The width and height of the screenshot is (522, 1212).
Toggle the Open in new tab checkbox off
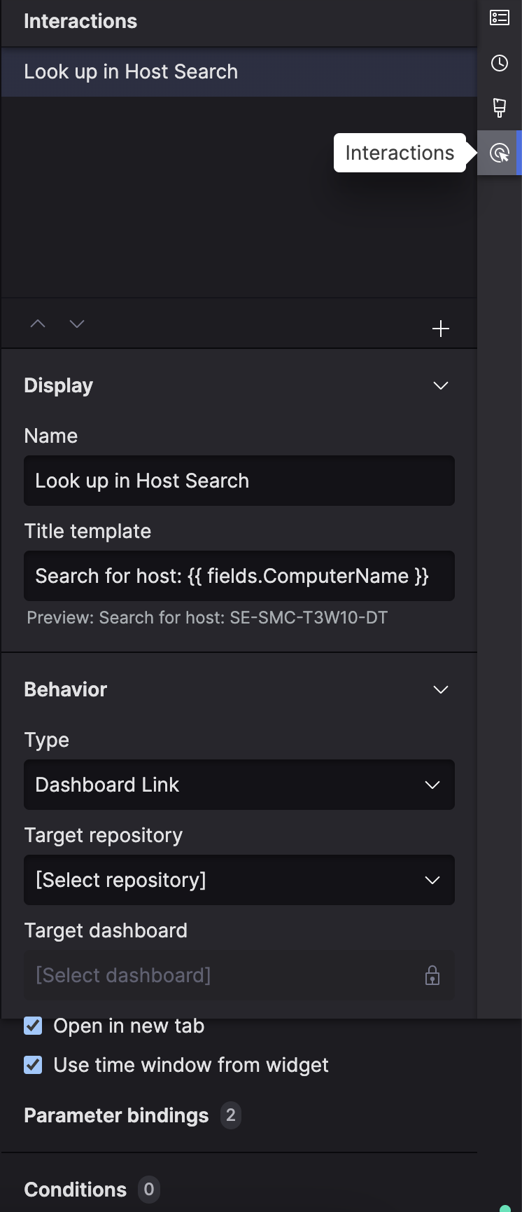pyautogui.click(x=32, y=1026)
